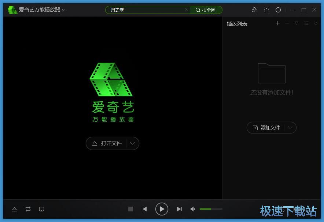324x222 pixels.
Task: Click the round play button
Action: [x=162, y=209]
